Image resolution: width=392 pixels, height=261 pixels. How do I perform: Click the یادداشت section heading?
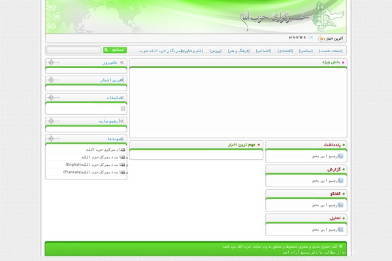coord(333,145)
